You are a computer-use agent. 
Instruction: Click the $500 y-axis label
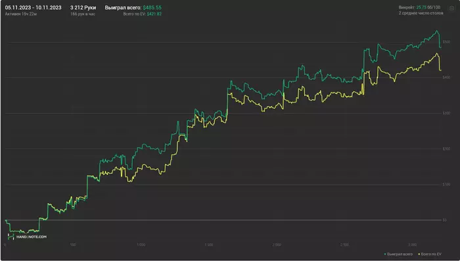pyautogui.click(x=446, y=42)
